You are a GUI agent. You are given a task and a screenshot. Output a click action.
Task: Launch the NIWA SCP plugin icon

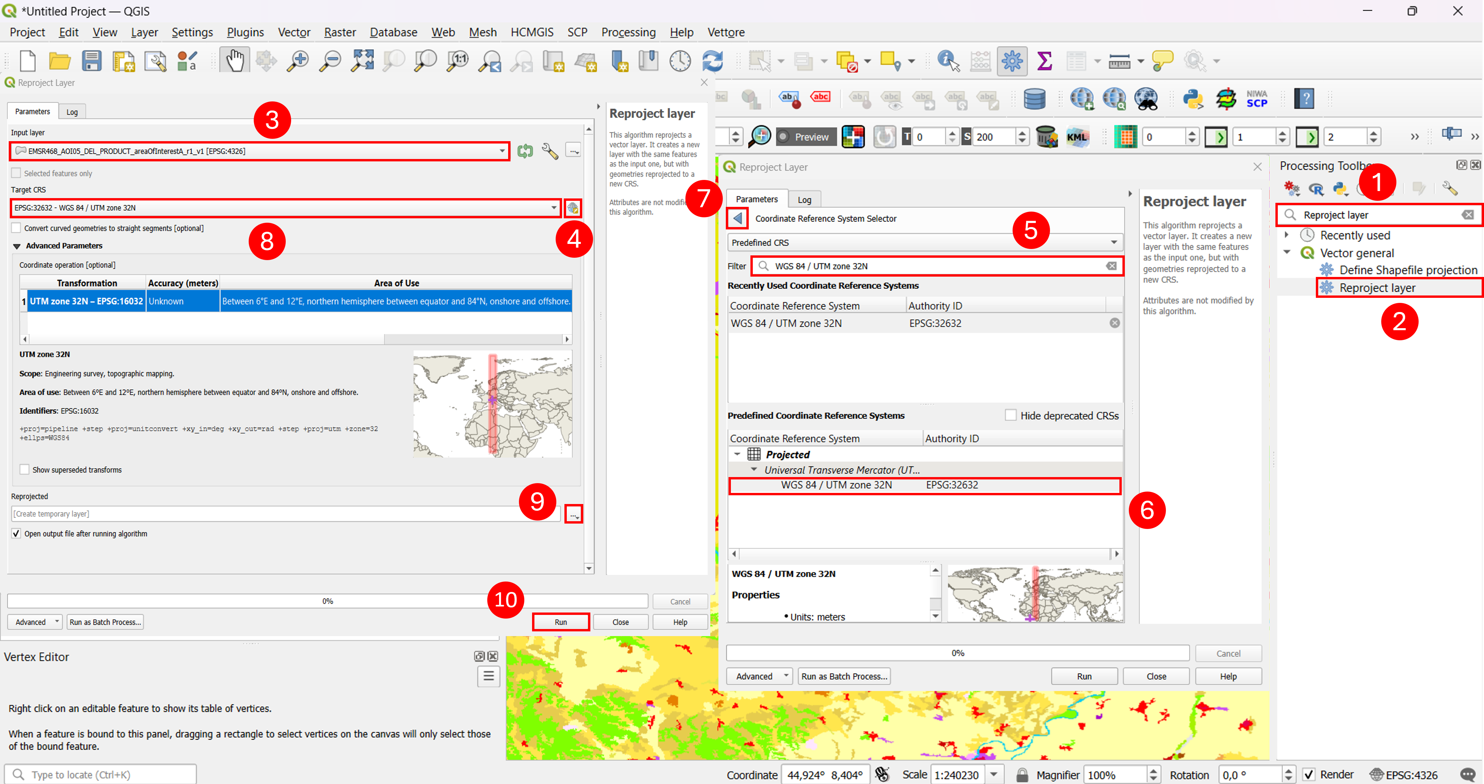click(1257, 98)
